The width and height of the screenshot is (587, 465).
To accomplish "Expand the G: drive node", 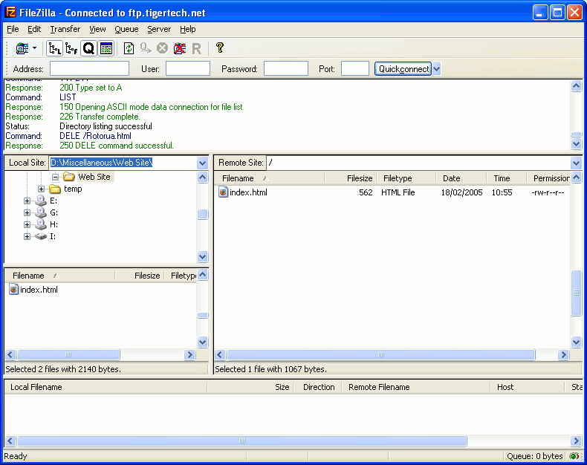I will pos(27,212).
